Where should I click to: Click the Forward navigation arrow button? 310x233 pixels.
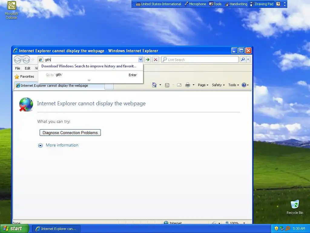tap(26, 59)
